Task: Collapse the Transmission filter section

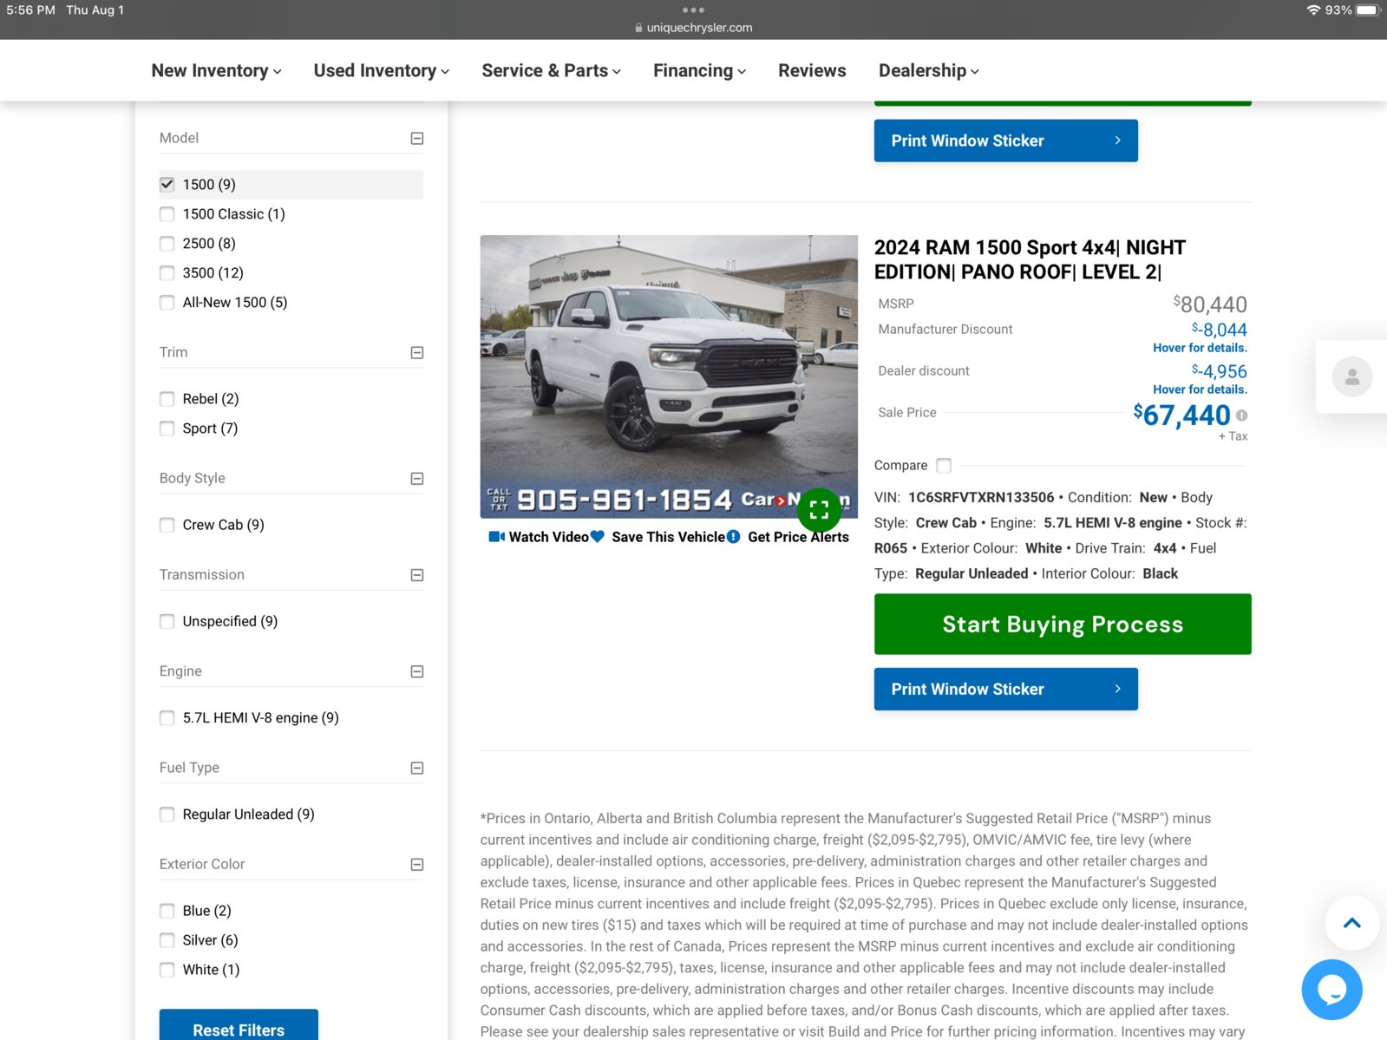Action: (417, 575)
